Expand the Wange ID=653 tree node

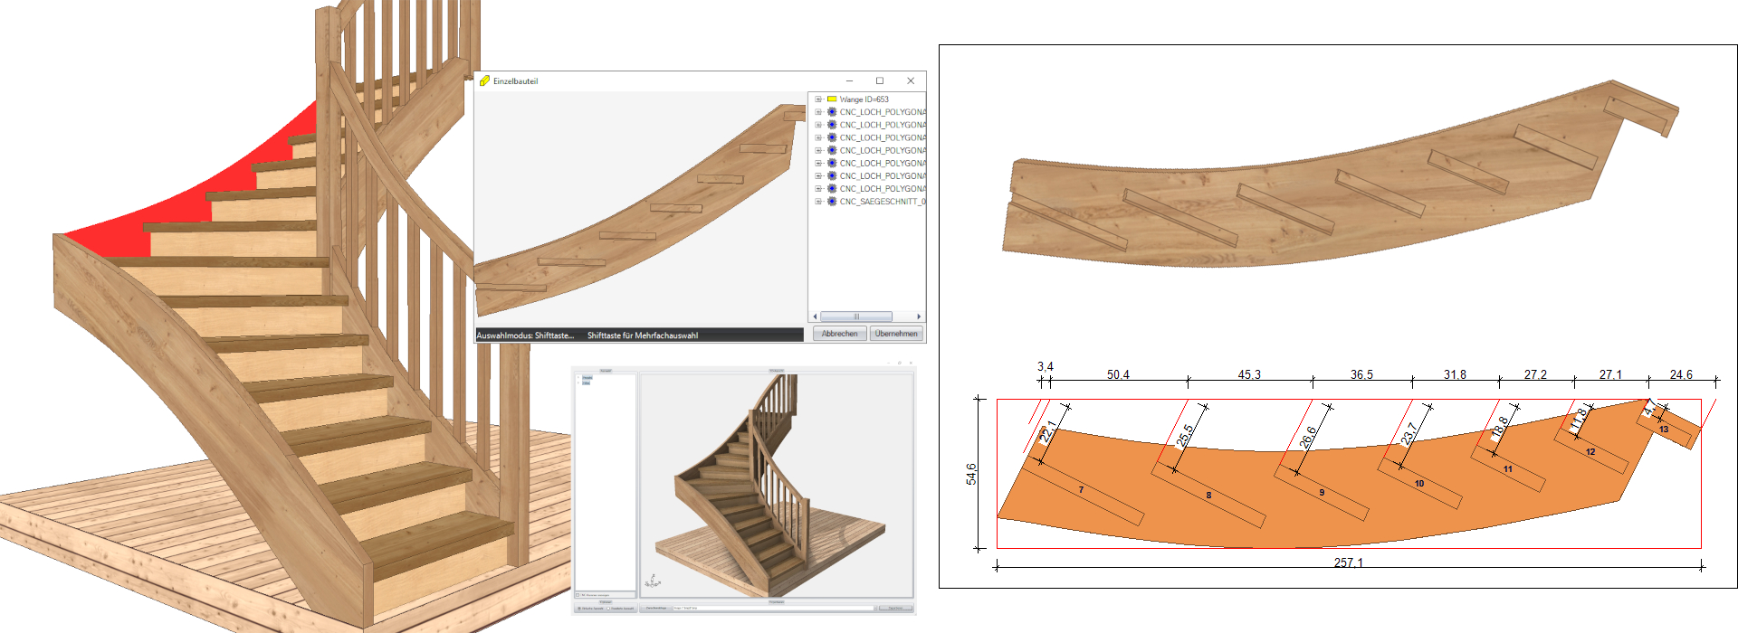click(x=818, y=99)
